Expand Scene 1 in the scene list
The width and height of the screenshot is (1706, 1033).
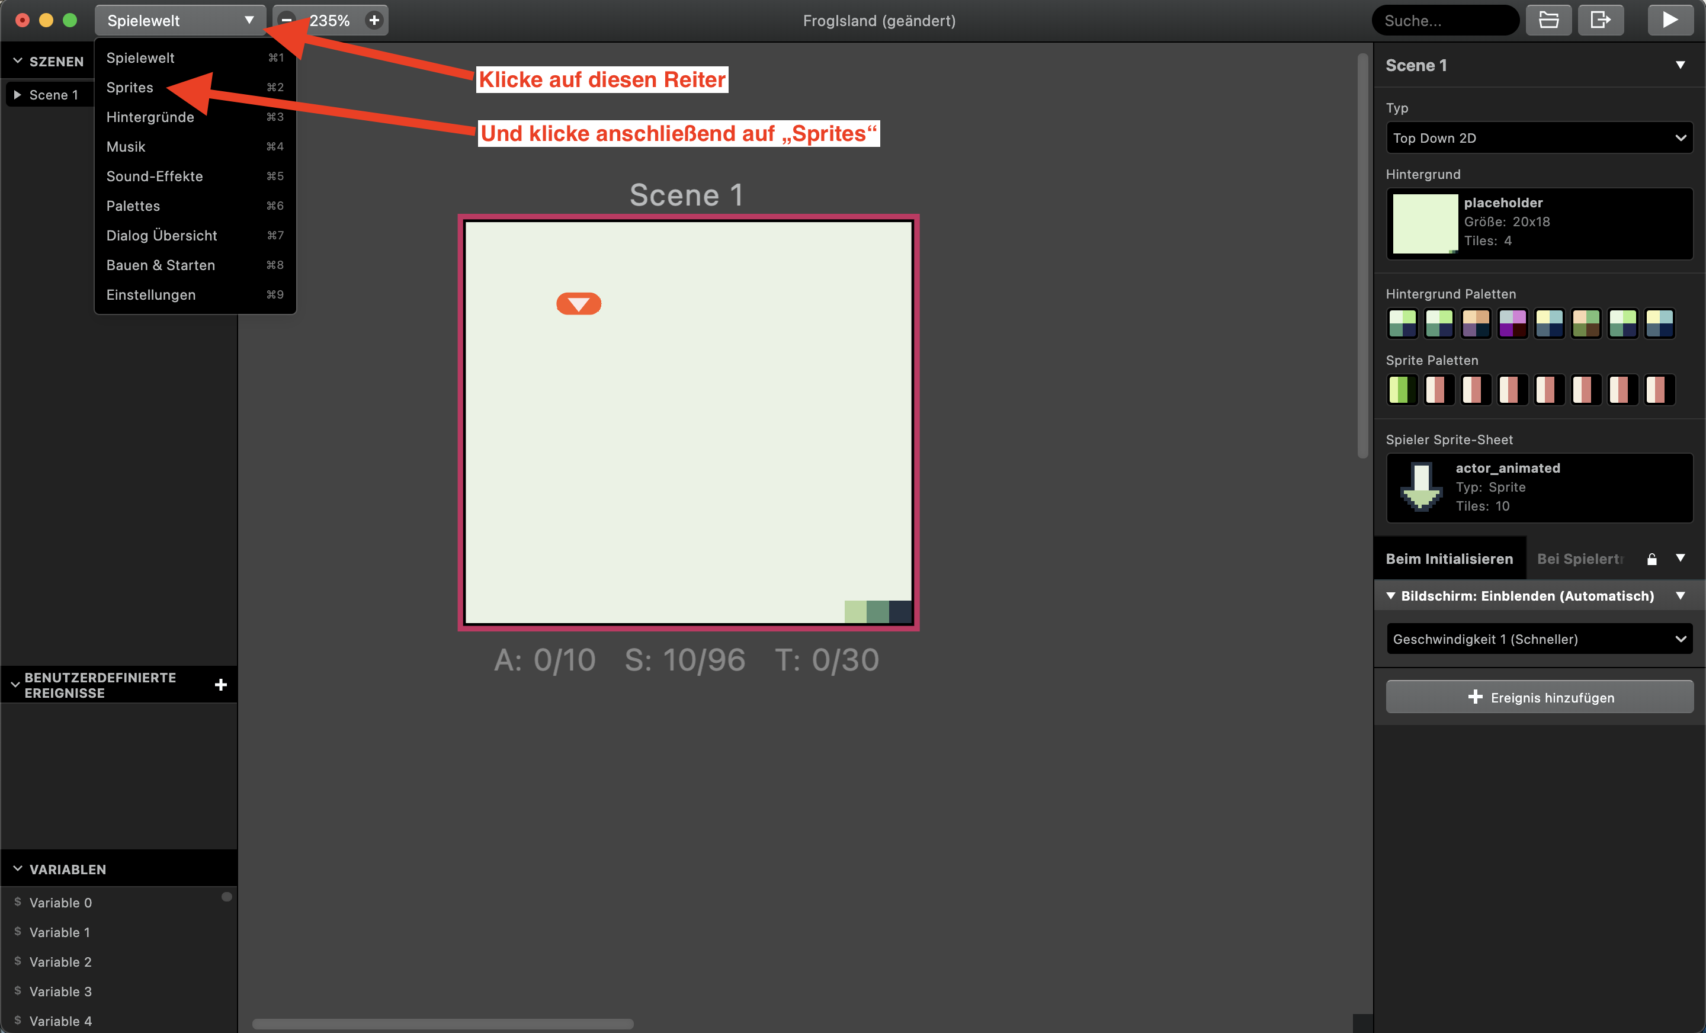click(x=17, y=95)
